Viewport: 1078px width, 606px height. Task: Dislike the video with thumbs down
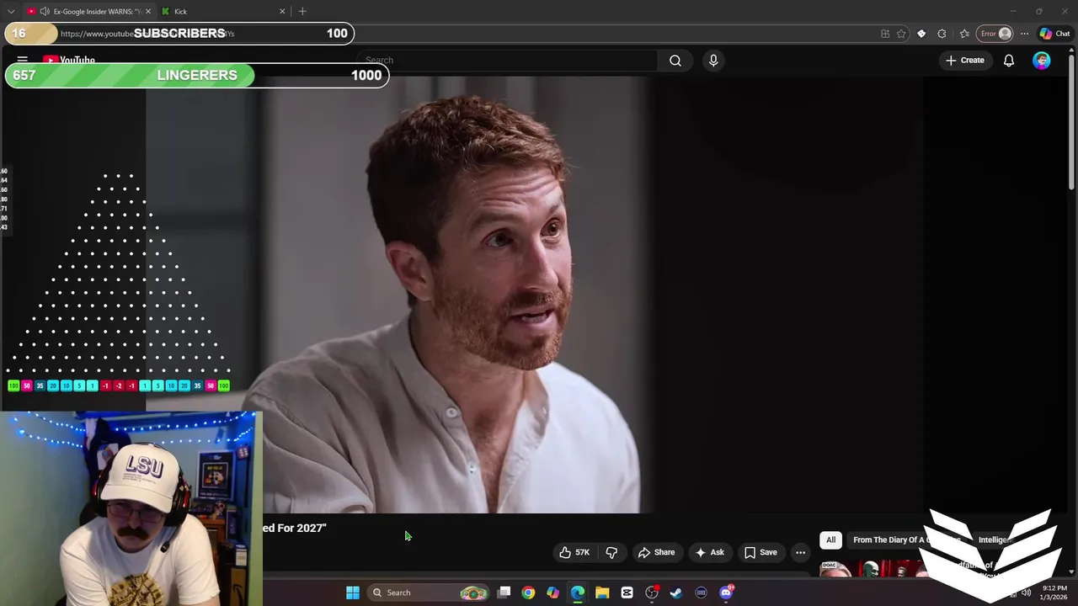(x=611, y=552)
